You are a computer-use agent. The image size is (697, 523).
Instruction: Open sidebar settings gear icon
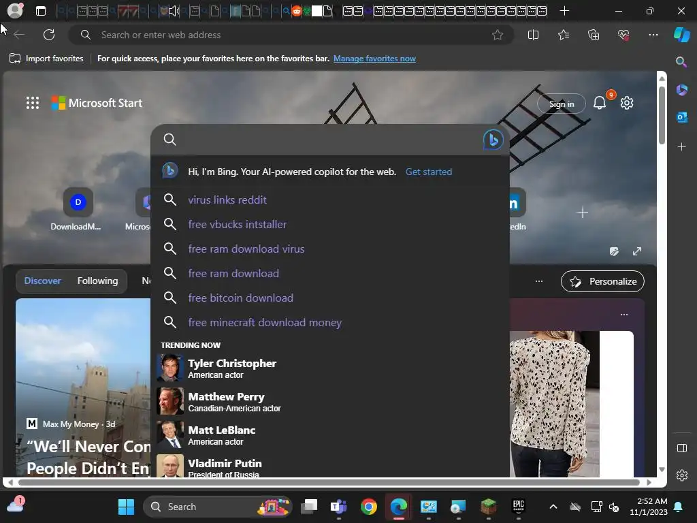[x=681, y=475]
